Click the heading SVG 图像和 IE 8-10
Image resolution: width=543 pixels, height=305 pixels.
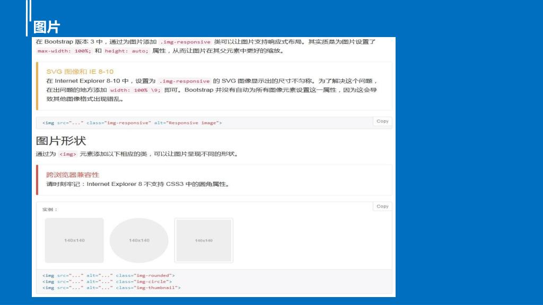[80, 71]
